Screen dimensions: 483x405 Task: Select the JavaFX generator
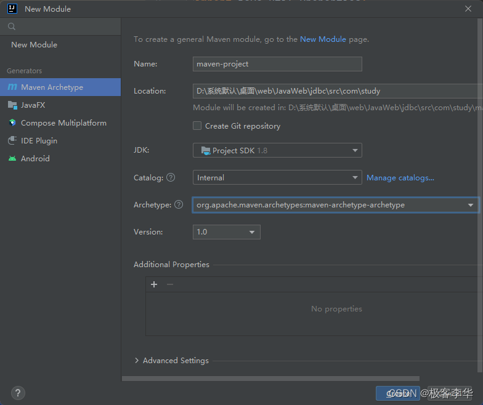coord(60,105)
